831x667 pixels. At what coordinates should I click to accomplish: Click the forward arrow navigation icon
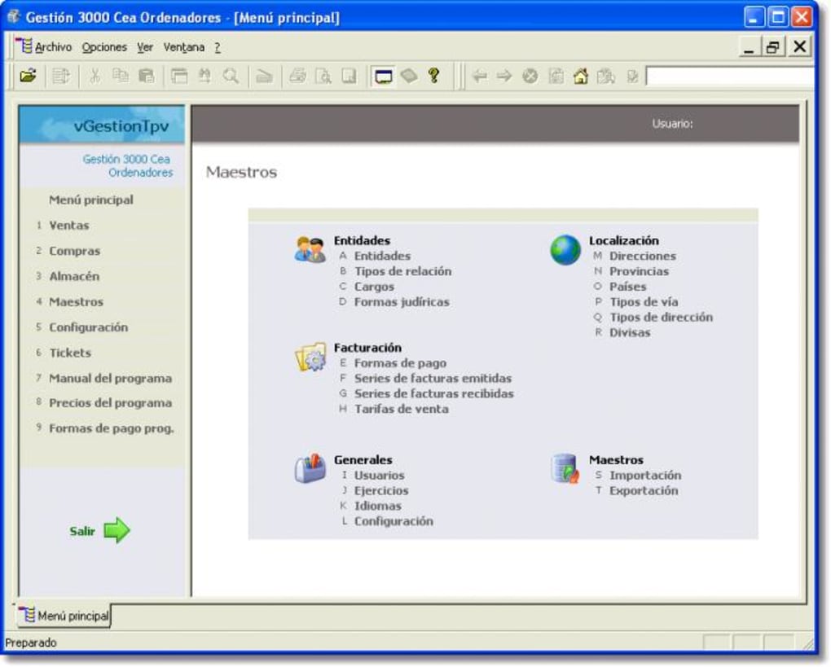point(504,77)
